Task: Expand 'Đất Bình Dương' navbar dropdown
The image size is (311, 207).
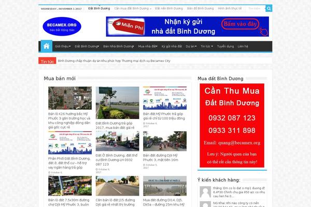Action: point(87,47)
